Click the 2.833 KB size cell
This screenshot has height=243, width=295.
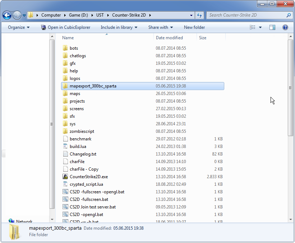tap(215, 177)
